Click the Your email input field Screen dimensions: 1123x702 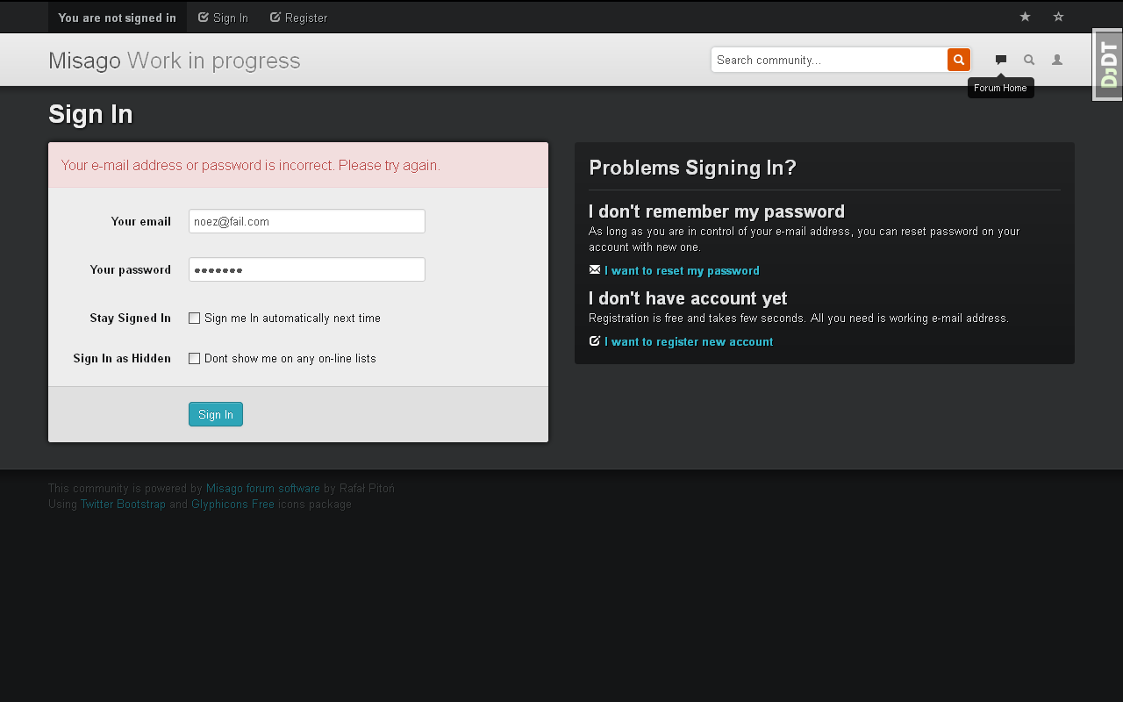(306, 221)
